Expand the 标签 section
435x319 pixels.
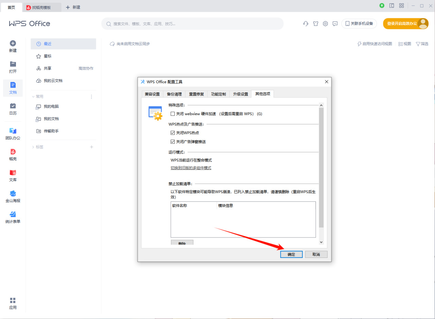(x=33, y=147)
